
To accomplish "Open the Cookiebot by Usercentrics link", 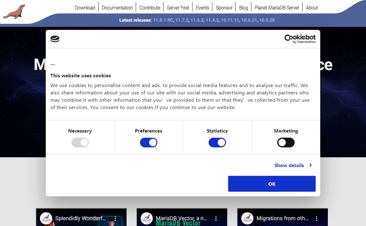I will coord(300,39).
